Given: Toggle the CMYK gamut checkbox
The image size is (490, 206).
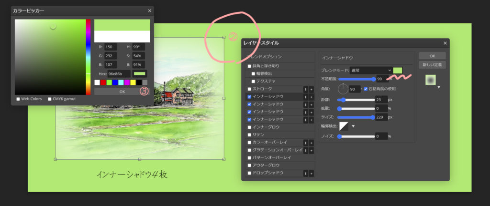Looking at the screenshot, I should (x=50, y=99).
